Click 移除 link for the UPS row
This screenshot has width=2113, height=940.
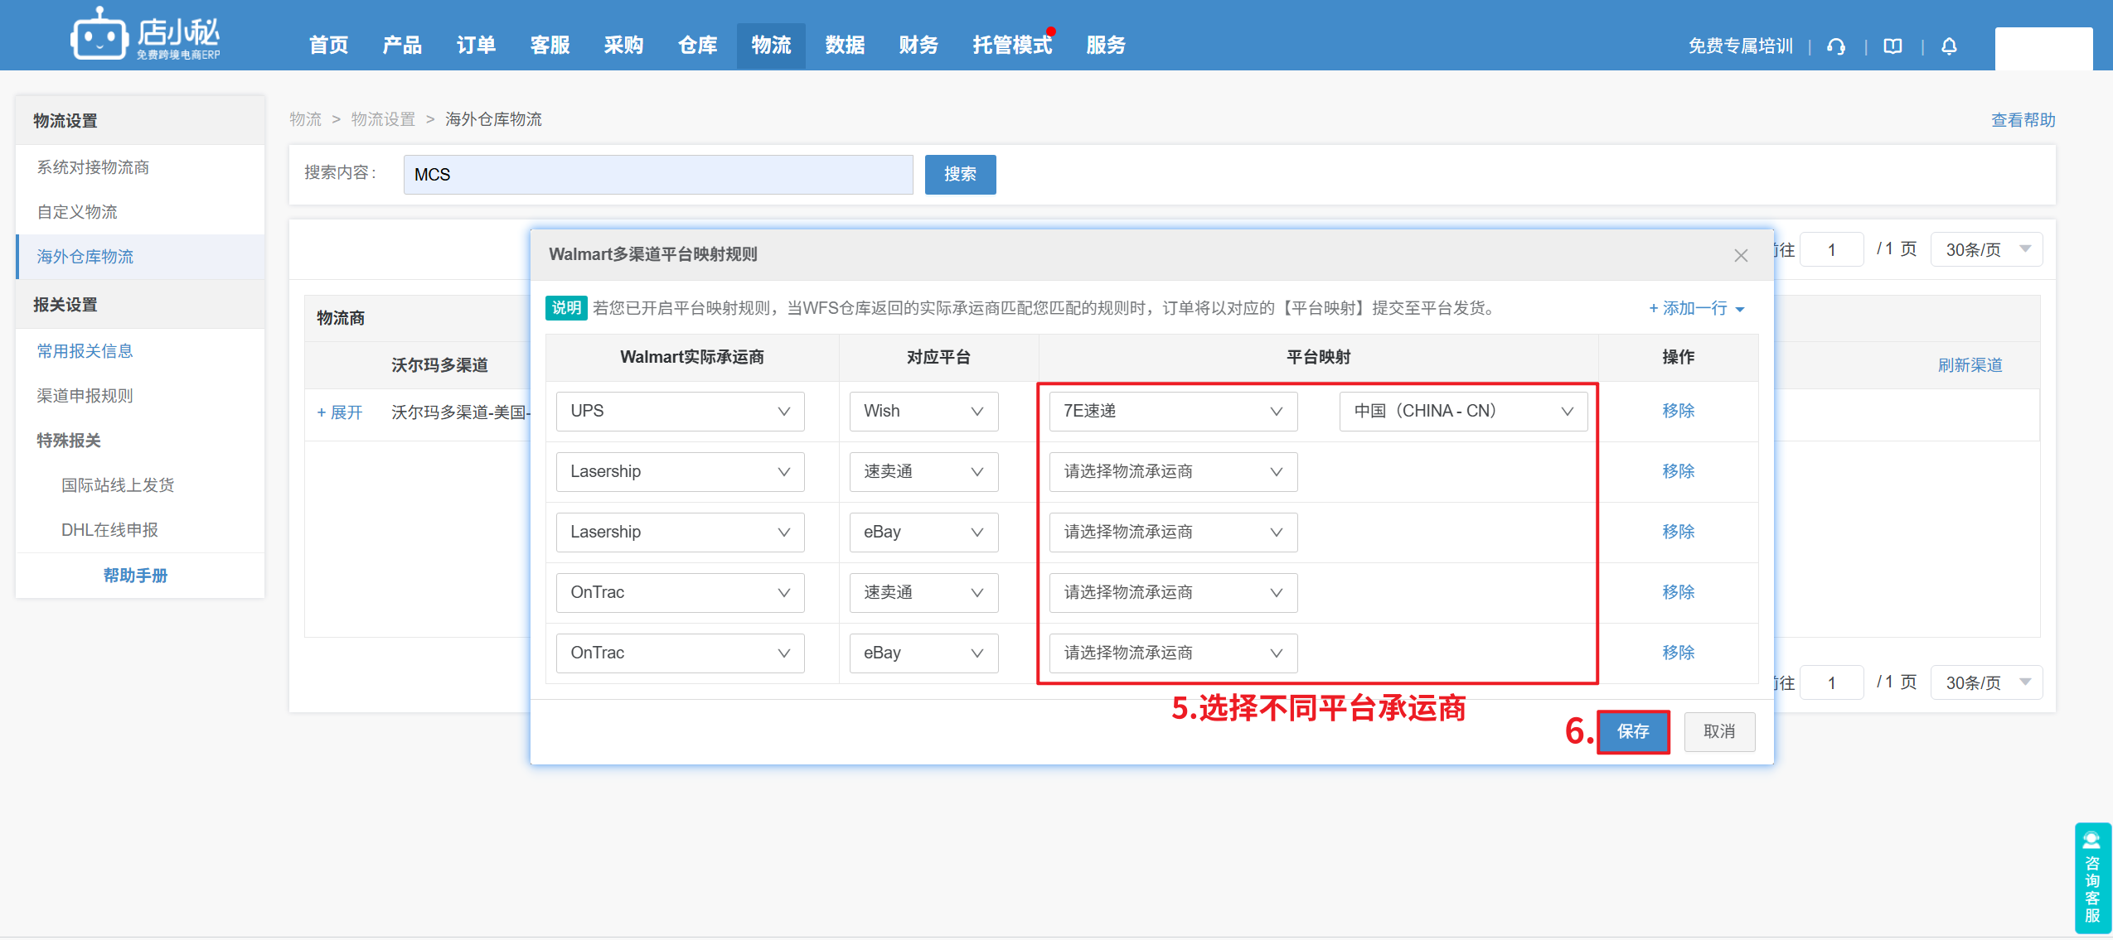(1678, 412)
